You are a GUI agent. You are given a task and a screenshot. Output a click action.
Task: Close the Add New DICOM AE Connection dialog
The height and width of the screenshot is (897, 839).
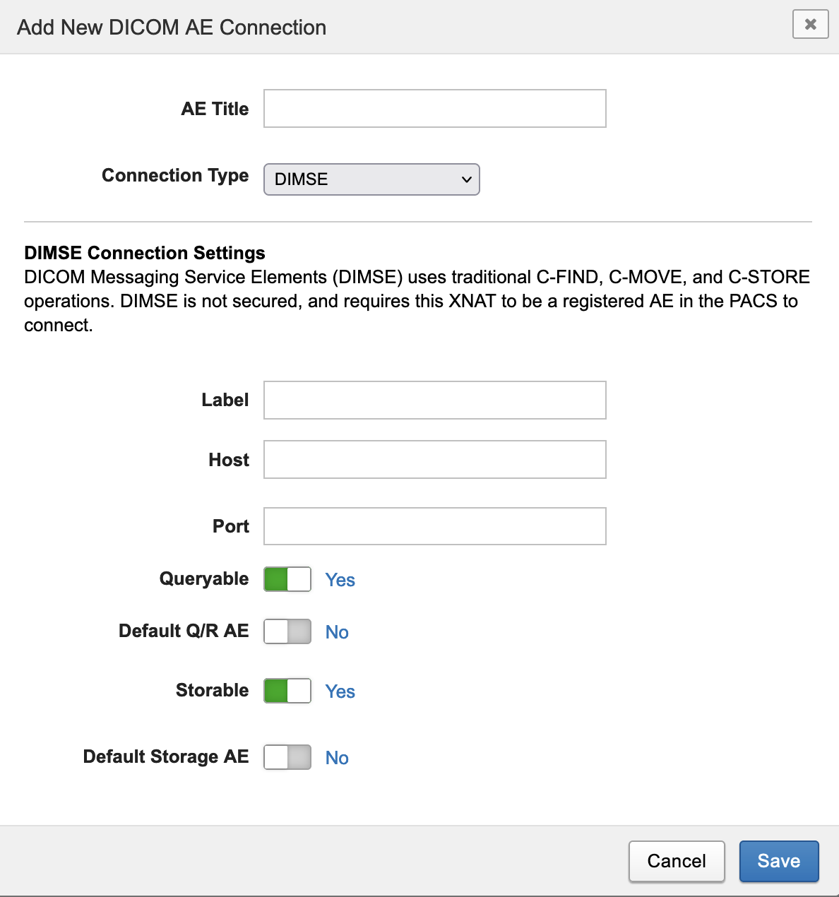[x=810, y=24]
